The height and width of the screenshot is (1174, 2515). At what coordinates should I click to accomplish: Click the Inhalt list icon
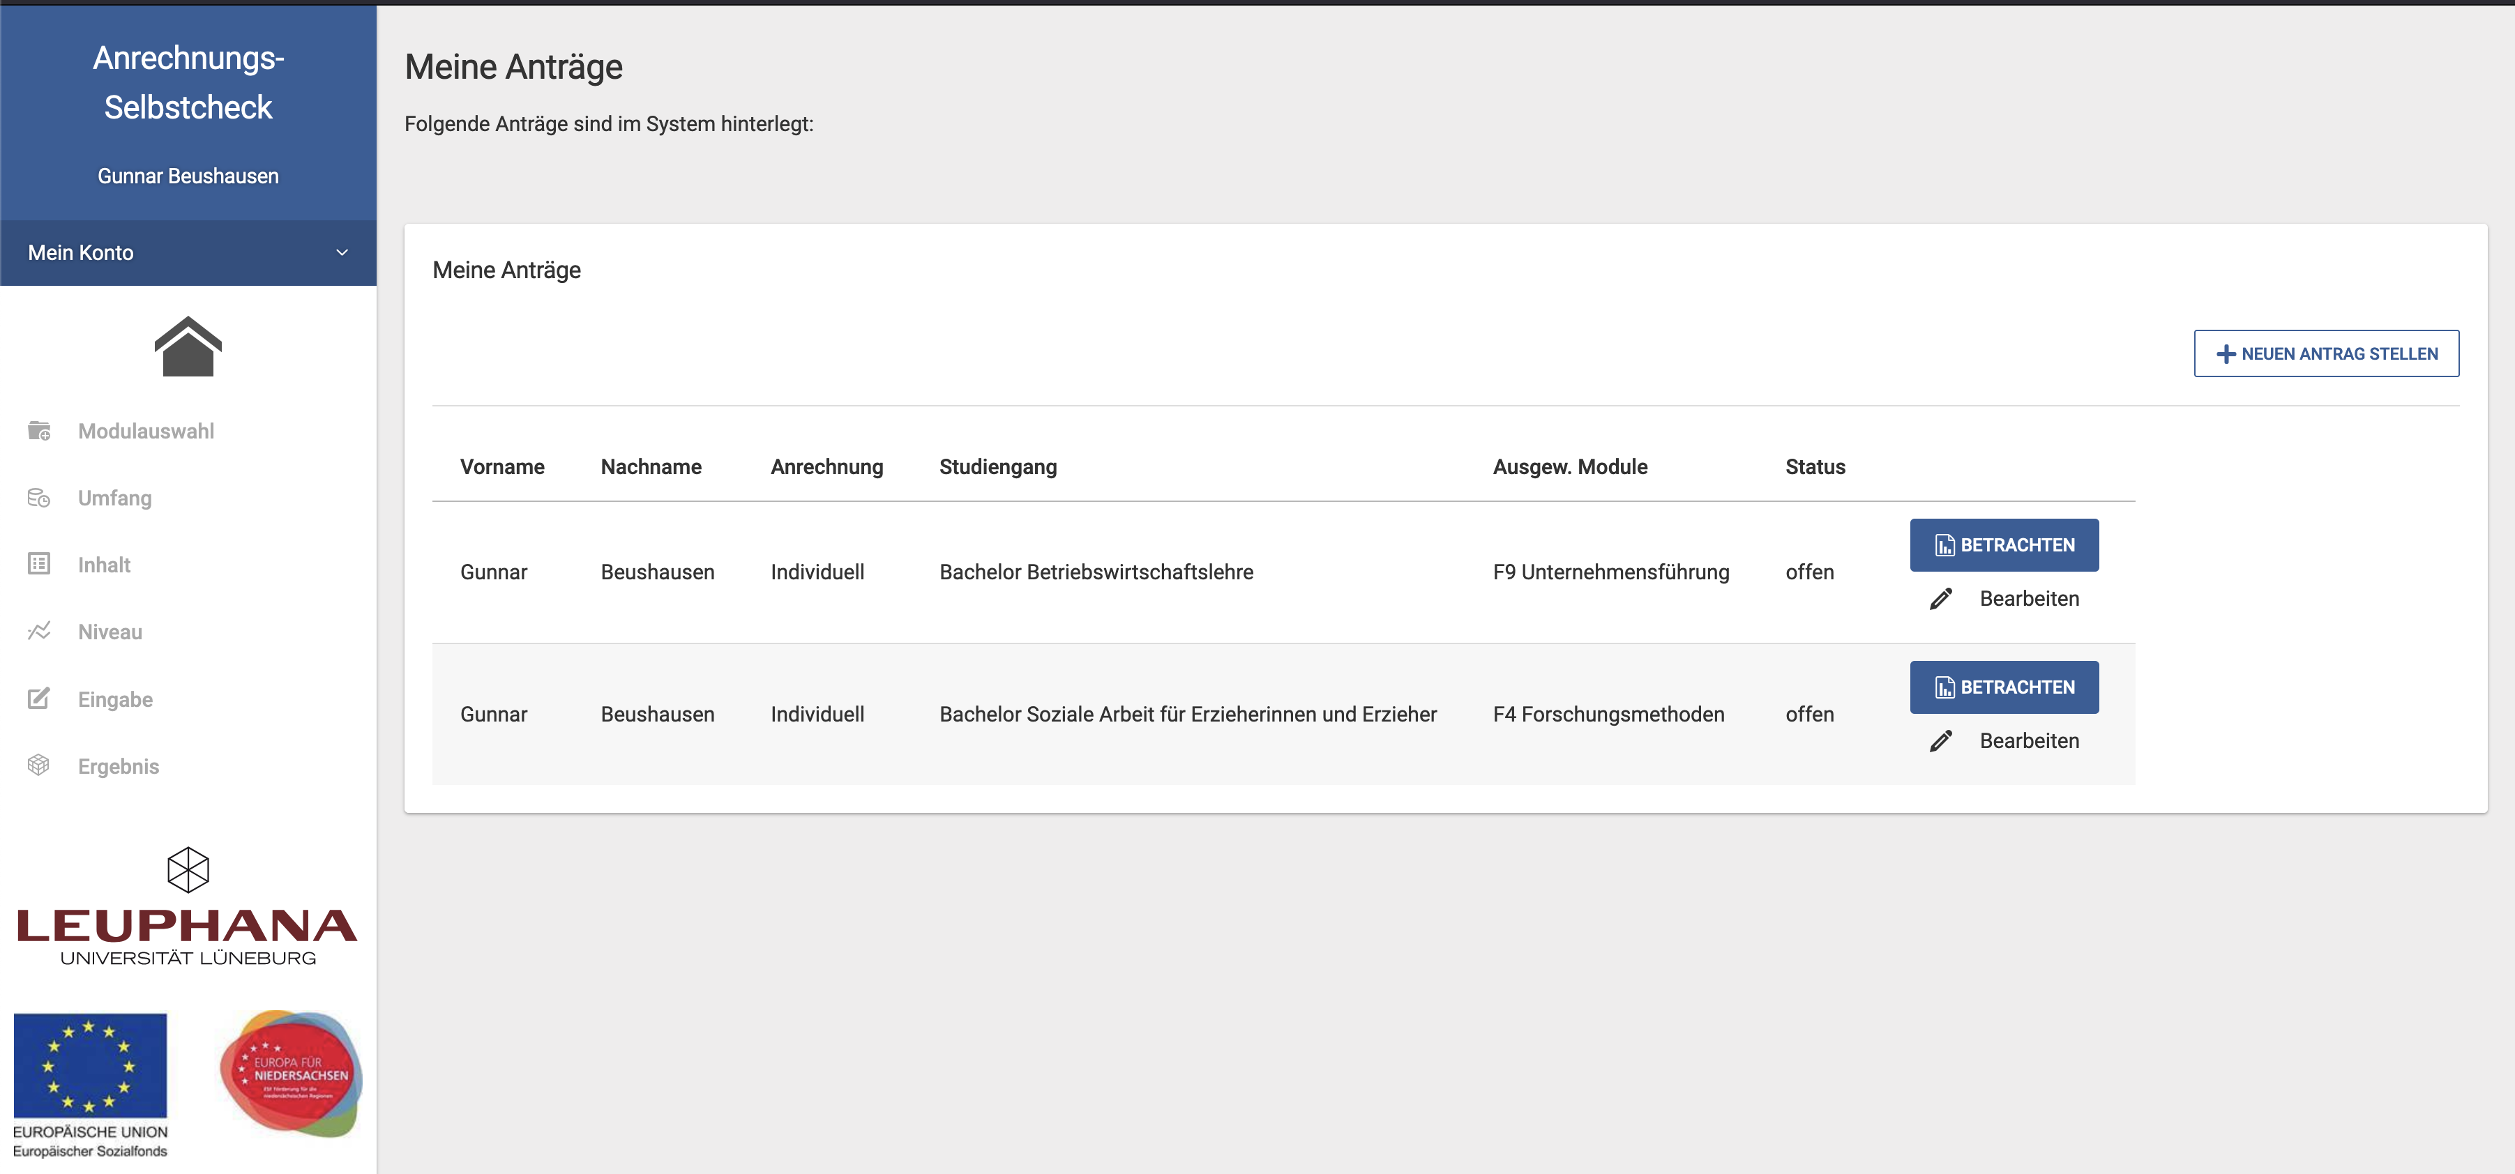[39, 564]
